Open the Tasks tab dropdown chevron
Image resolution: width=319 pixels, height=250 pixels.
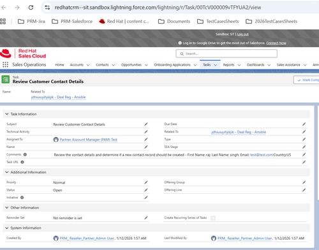point(216,65)
